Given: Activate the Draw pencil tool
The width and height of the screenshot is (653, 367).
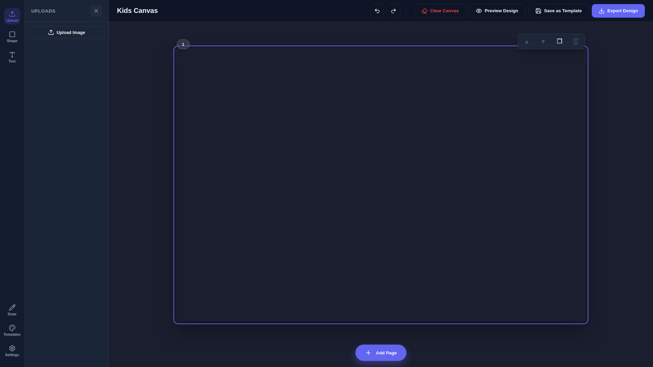Looking at the screenshot, I should pos(12,310).
